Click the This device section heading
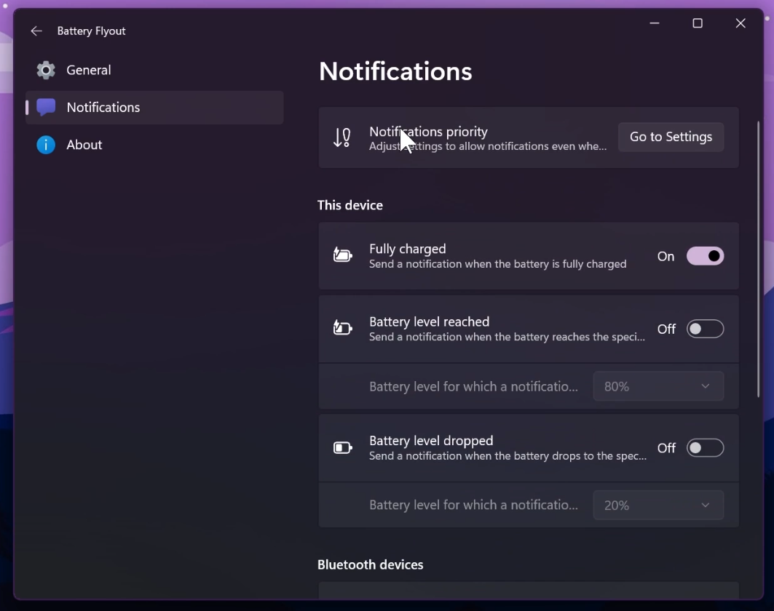Screen dimensions: 774x611 point(350,205)
